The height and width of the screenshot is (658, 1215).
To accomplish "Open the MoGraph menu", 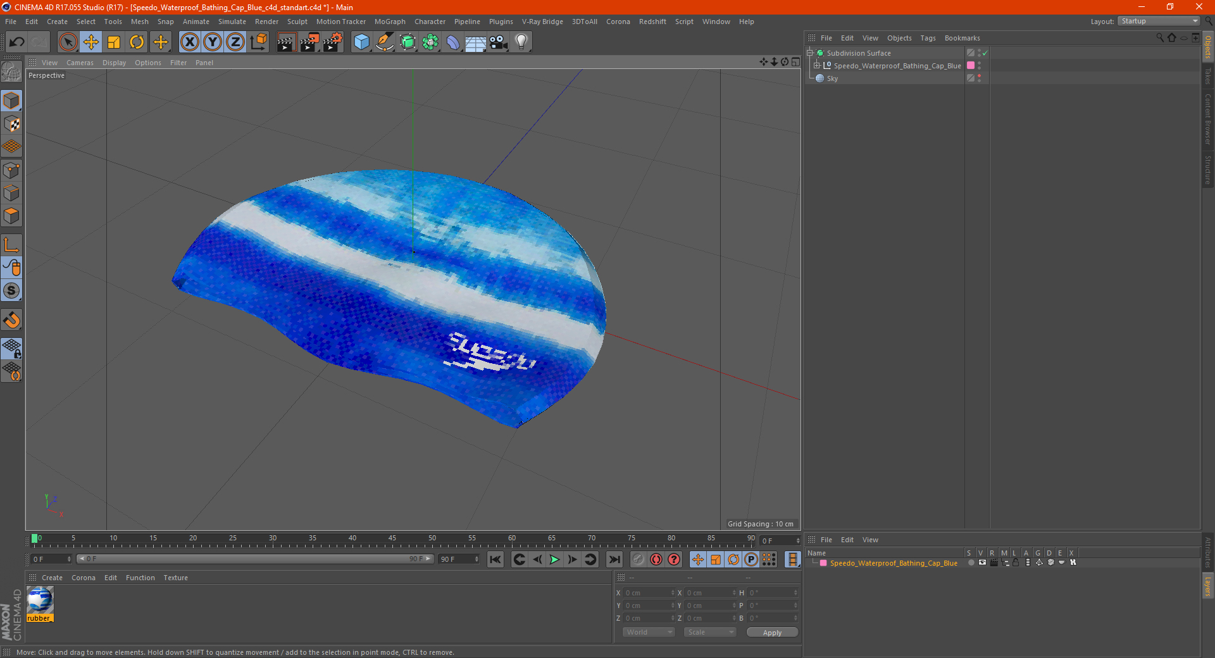I will tap(390, 22).
